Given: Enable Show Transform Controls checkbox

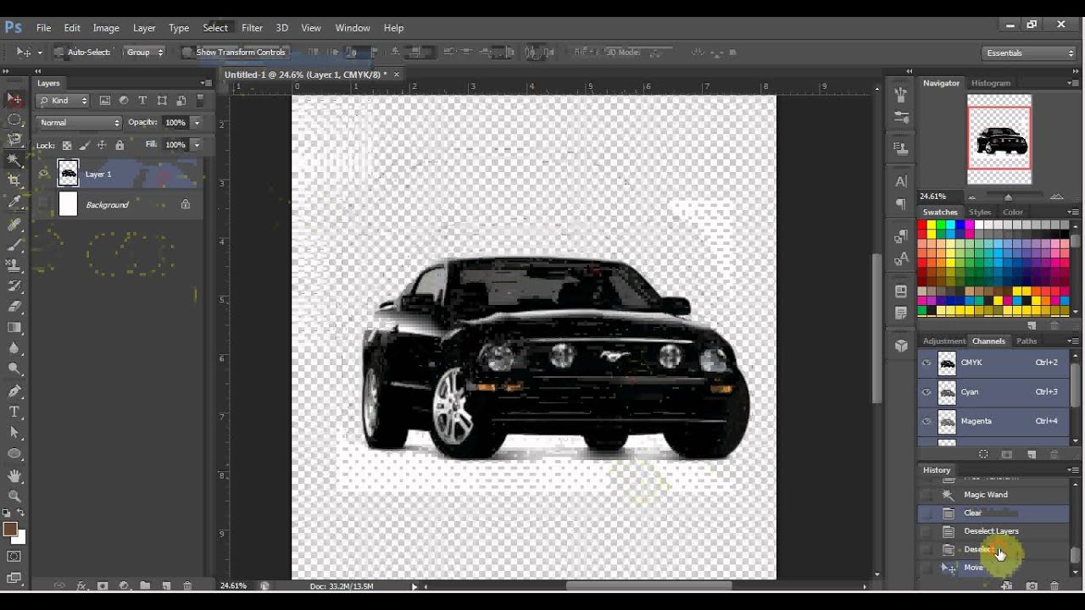Looking at the screenshot, I should (x=187, y=53).
